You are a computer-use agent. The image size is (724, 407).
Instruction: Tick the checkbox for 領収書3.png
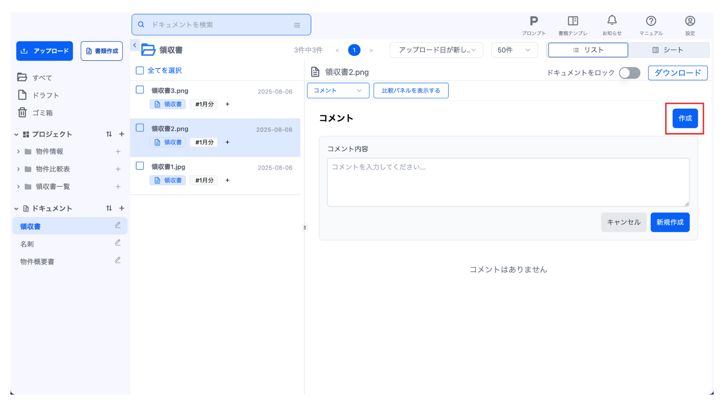pyautogui.click(x=140, y=90)
